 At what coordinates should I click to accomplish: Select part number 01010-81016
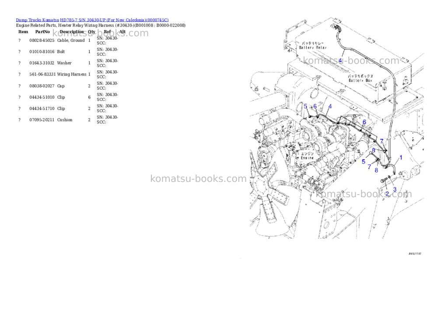click(42, 52)
